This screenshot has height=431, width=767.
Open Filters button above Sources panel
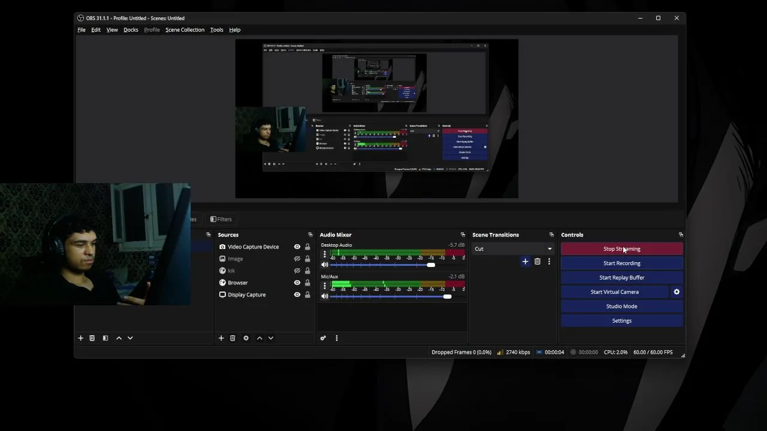point(221,219)
